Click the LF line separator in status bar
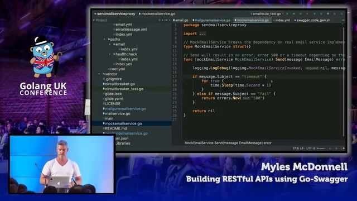The height and width of the screenshot is (201, 357). tap(302, 149)
